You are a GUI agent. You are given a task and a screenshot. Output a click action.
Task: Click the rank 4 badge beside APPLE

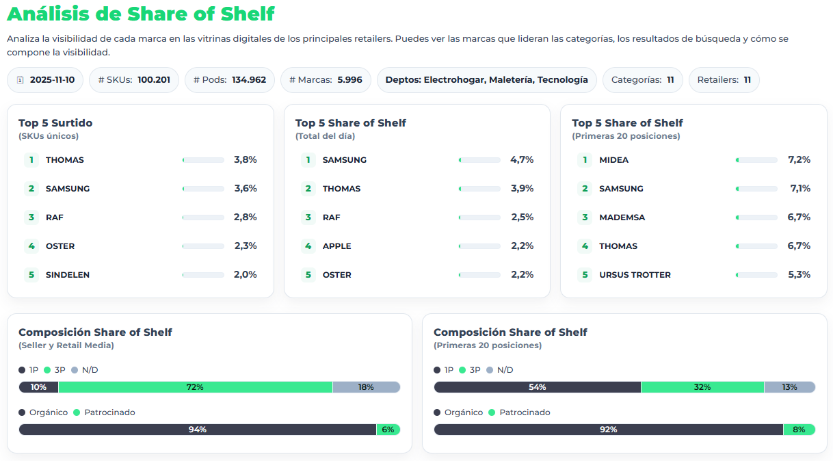pos(308,246)
